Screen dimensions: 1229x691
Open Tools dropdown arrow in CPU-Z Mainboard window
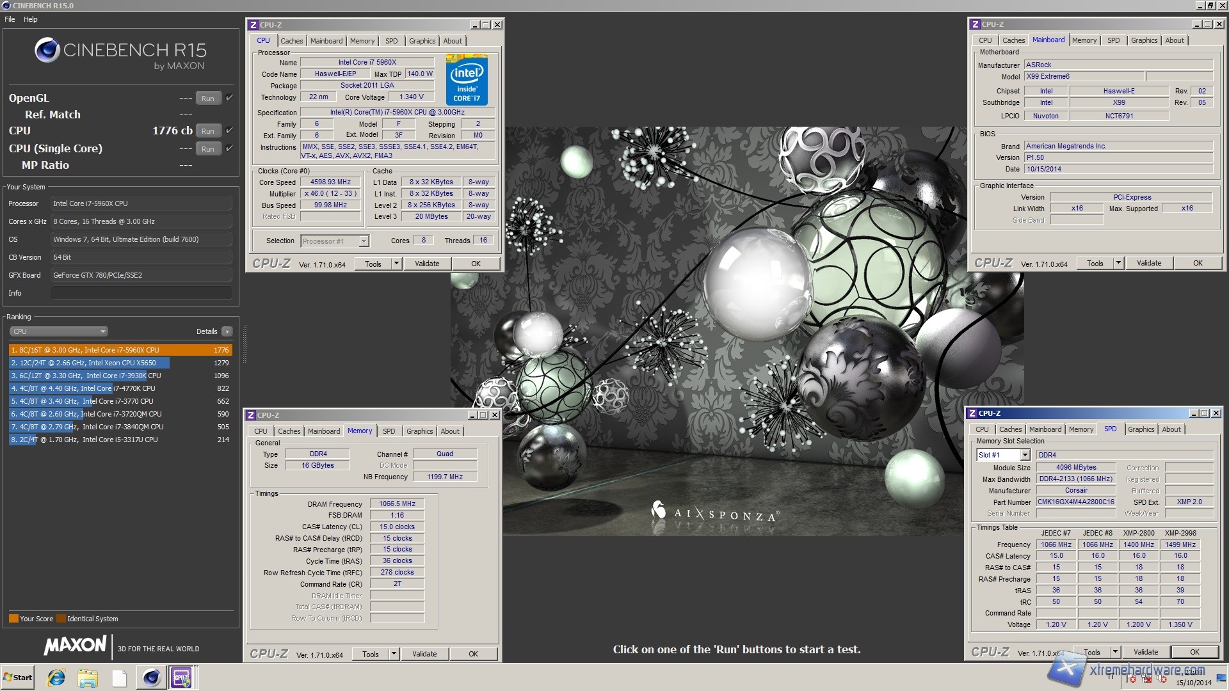click(x=1118, y=263)
